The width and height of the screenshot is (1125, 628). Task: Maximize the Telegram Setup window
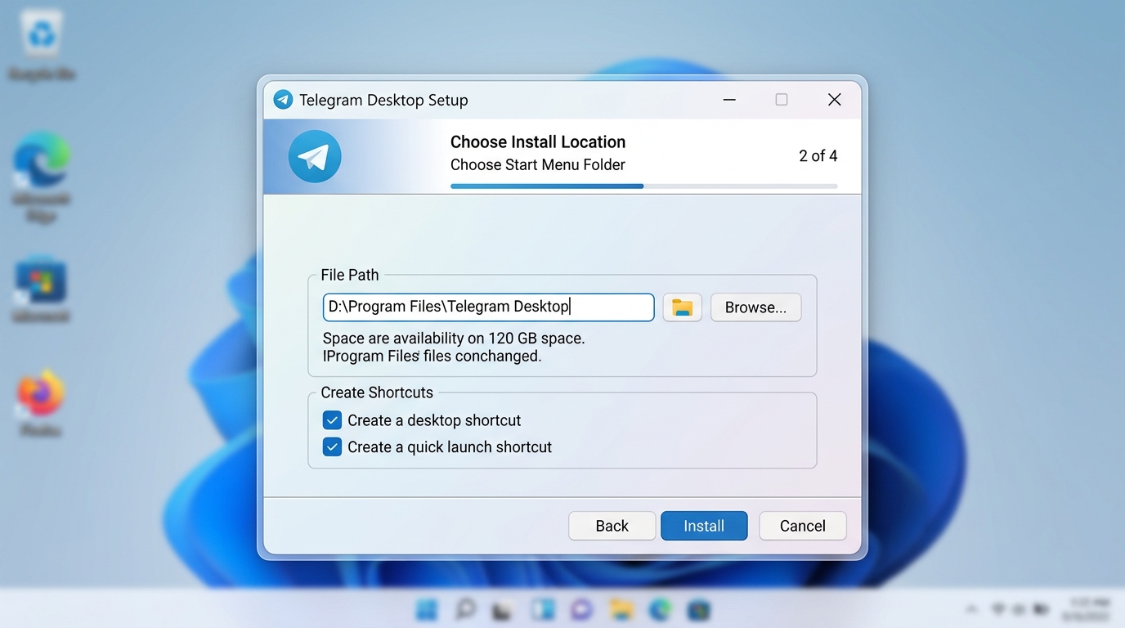point(782,100)
